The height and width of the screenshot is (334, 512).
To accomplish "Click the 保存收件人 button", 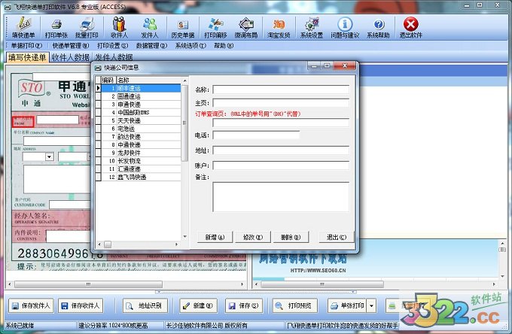I will coord(81,305).
